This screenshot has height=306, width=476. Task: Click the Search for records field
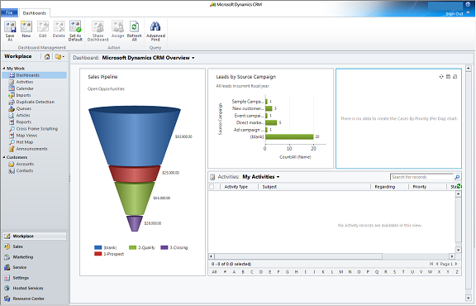[x=421, y=177]
